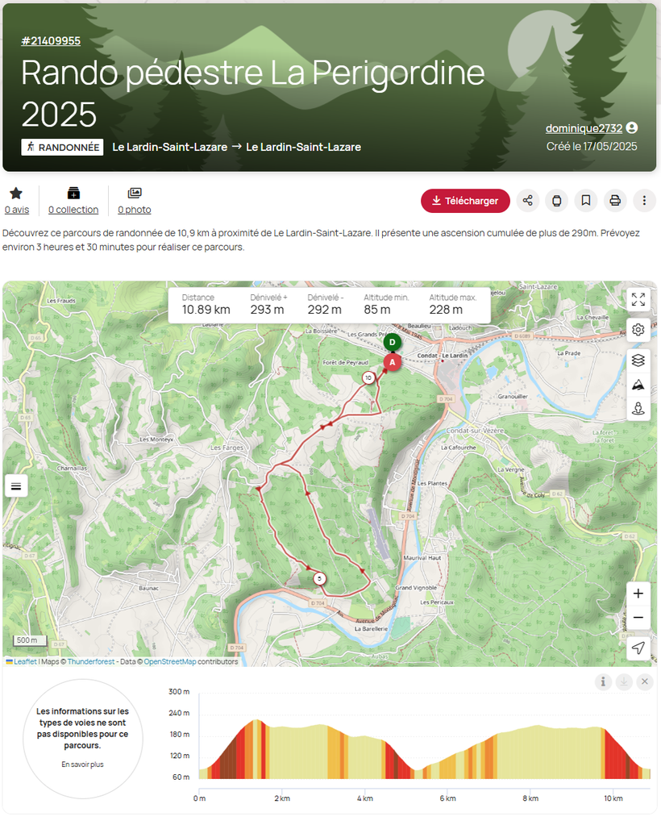The height and width of the screenshot is (825, 661).
Task: Expand the map to fullscreen
Action: [x=638, y=299]
